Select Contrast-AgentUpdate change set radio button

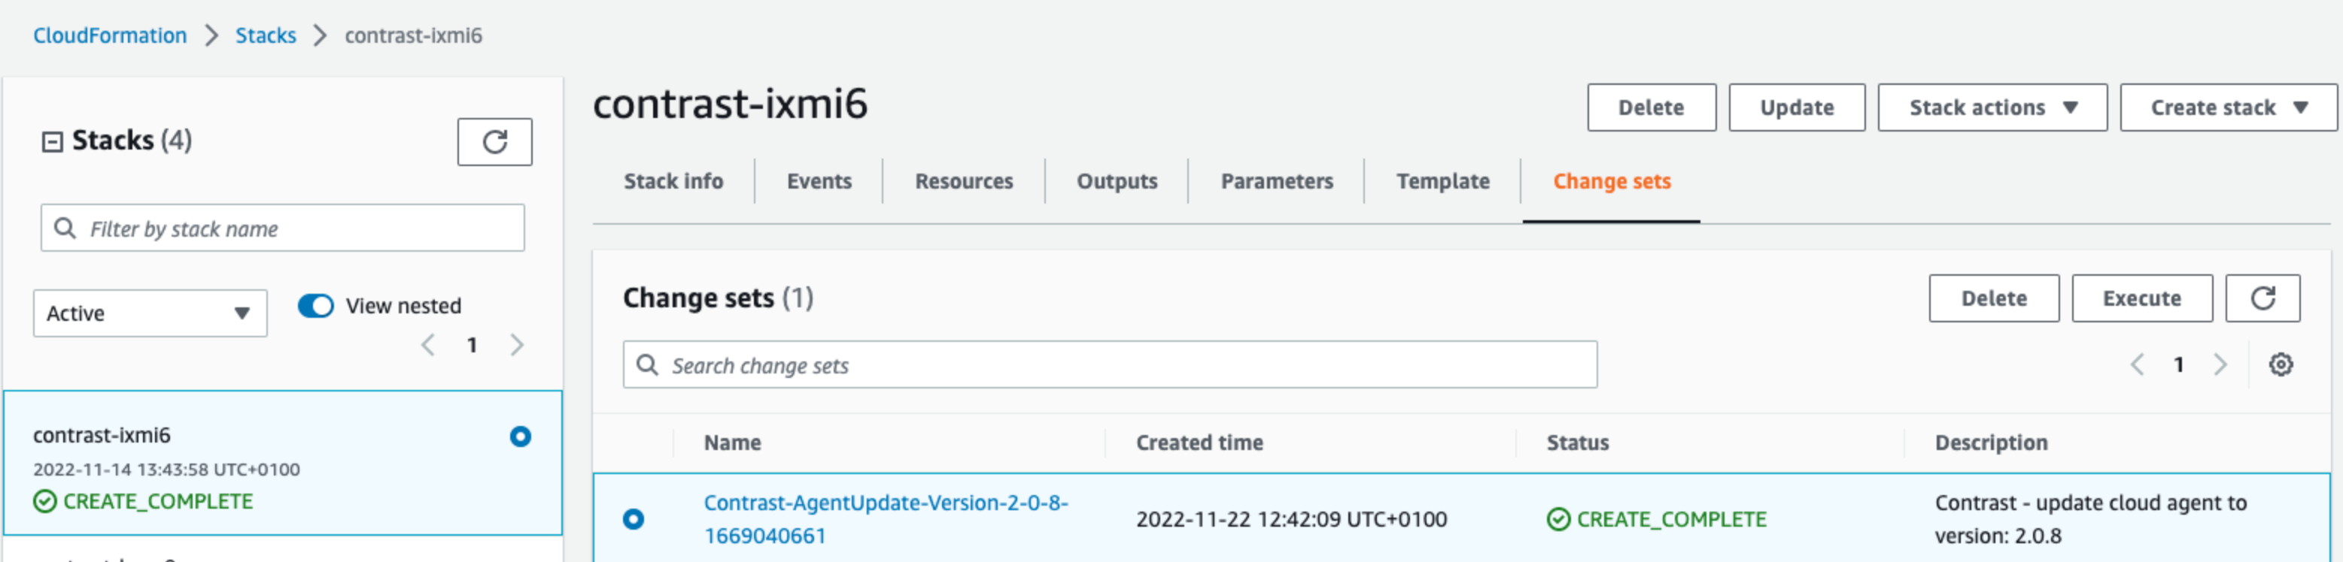tap(634, 518)
